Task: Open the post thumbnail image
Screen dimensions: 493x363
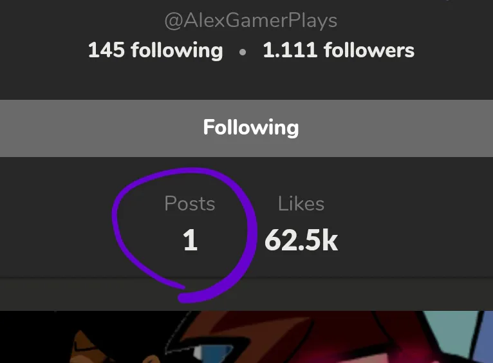Action: pyautogui.click(x=247, y=337)
